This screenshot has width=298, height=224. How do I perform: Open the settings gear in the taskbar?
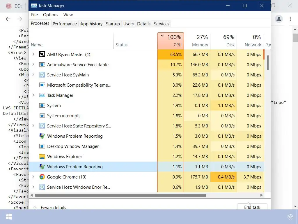pyautogui.click(x=290, y=217)
